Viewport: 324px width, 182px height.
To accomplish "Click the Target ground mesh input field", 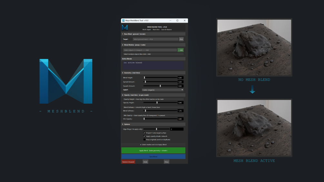I will tap(156, 39).
